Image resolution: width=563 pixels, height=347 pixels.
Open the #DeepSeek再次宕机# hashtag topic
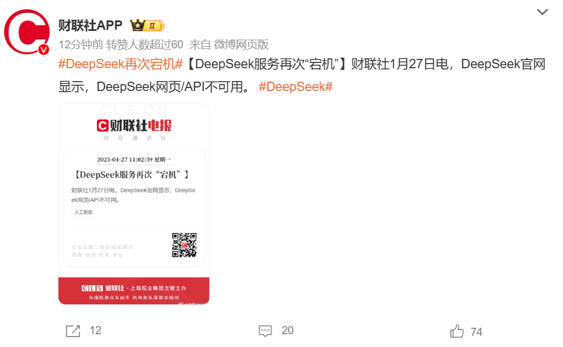[x=121, y=64]
